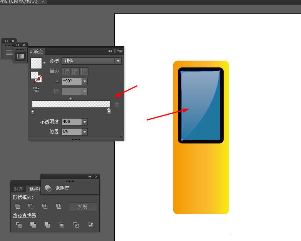Select the stroke box with the red slash

coord(39,79)
